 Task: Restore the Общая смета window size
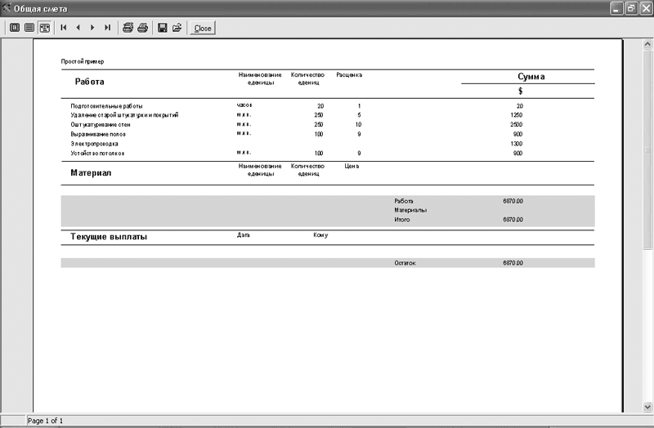click(631, 8)
